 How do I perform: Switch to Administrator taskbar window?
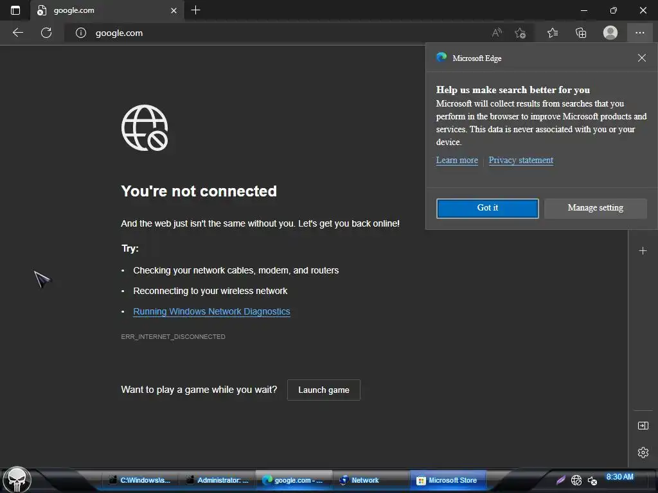217,480
